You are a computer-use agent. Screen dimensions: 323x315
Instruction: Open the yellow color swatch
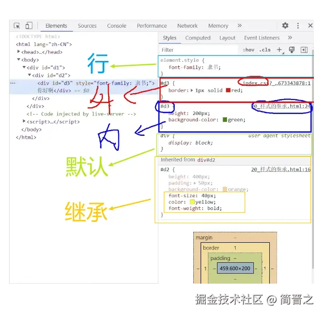[x=192, y=202]
